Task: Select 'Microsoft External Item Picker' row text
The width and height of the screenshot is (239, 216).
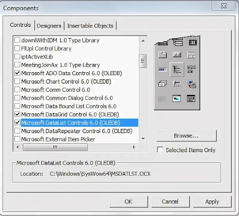Action: [x=58, y=139]
